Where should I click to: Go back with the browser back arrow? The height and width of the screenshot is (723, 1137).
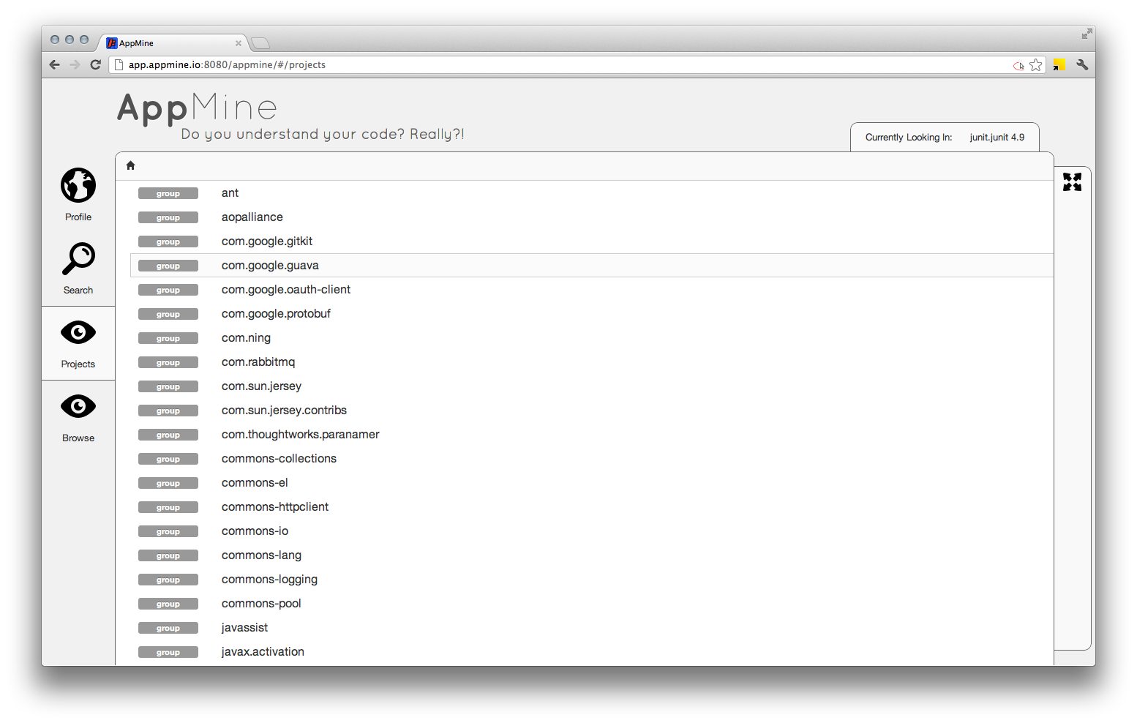point(55,64)
